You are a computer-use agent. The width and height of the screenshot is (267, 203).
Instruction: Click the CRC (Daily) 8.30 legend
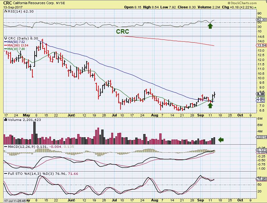(23, 38)
